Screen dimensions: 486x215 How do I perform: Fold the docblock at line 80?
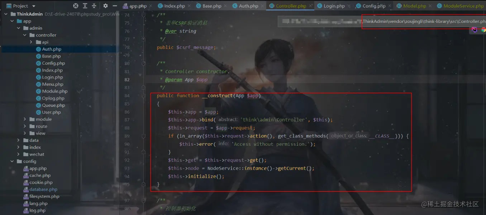coord(143,63)
